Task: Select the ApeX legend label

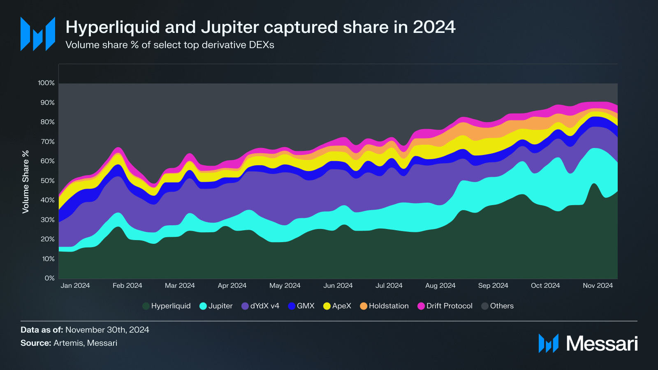Action: pos(342,306)
